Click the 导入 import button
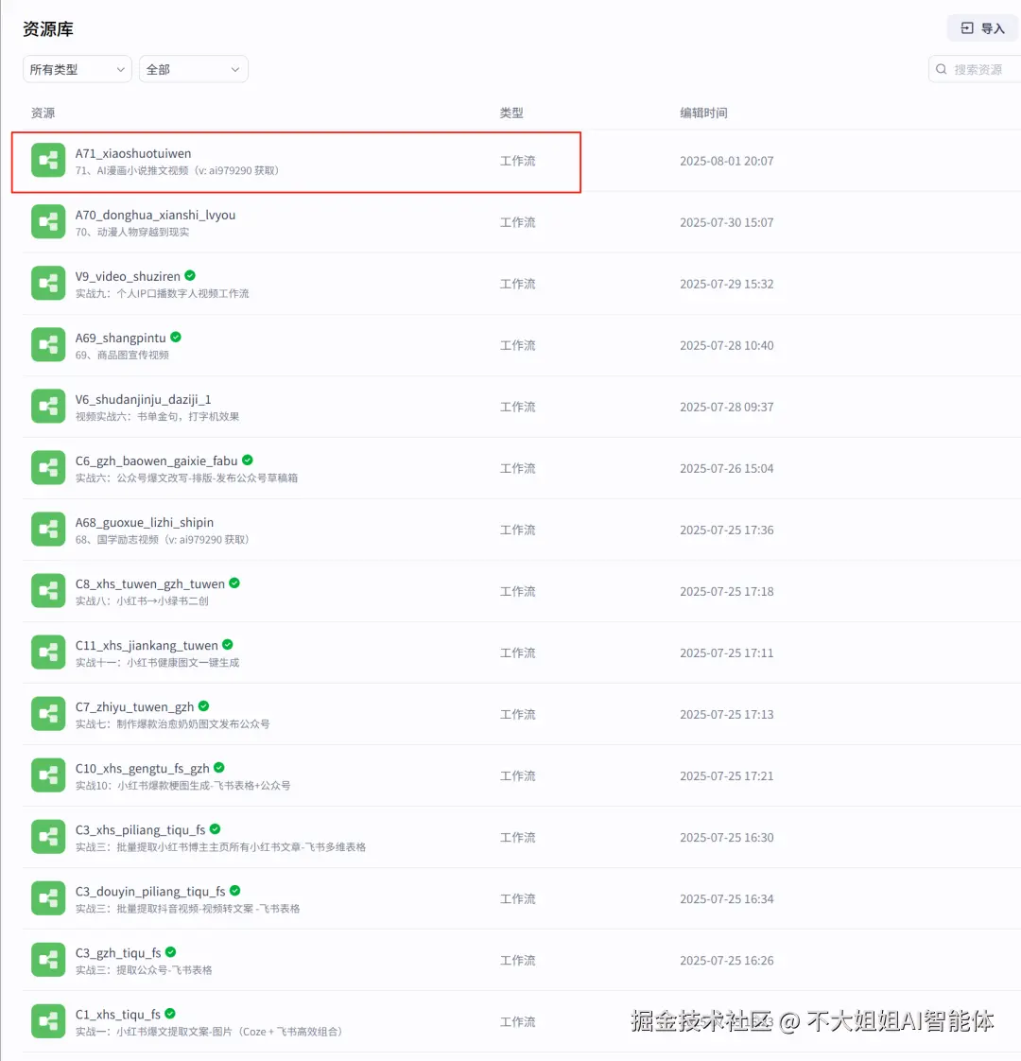Screen dimensions: 1021x1061 pyautogui.click(x=982, y=27)
